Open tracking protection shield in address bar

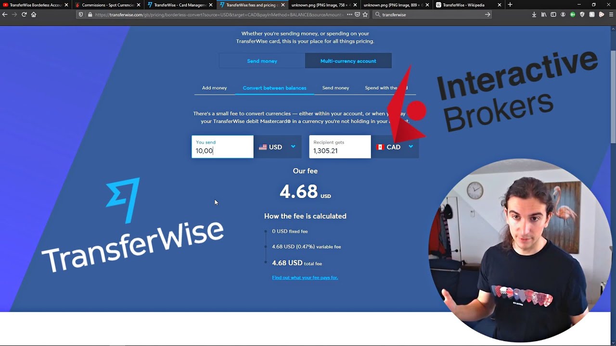[81, 14]
